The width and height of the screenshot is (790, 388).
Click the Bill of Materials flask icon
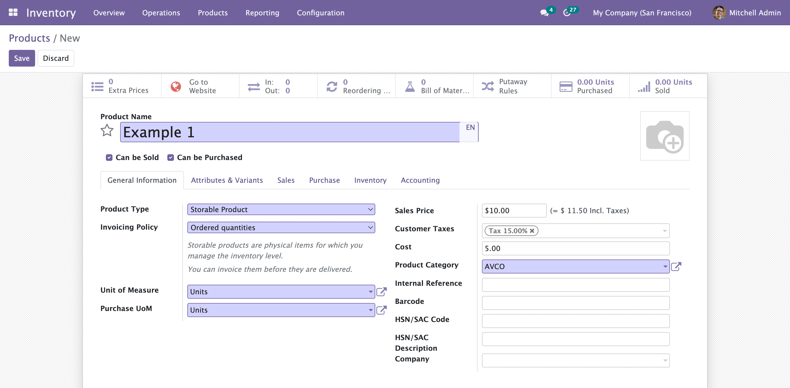tap(410, 87)
